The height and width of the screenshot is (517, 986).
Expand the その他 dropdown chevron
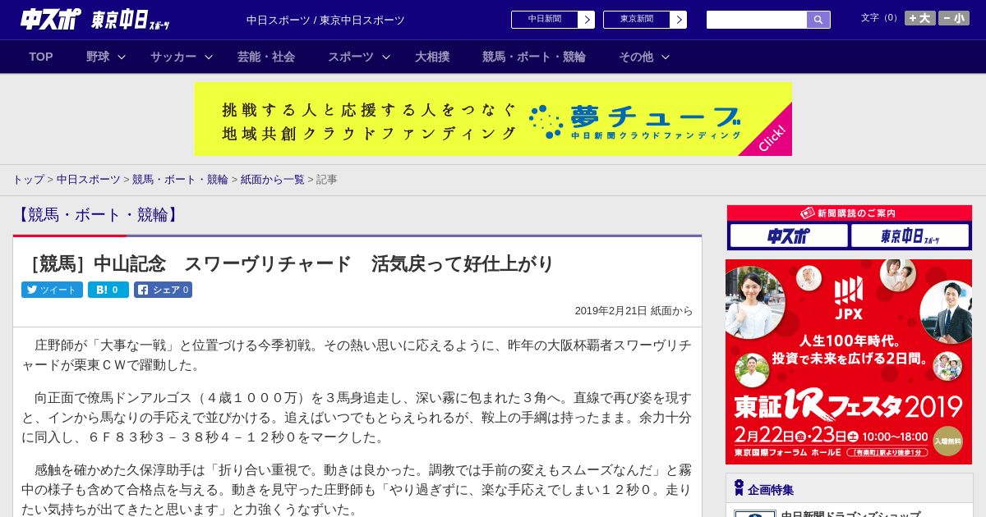tap(666, 57)
